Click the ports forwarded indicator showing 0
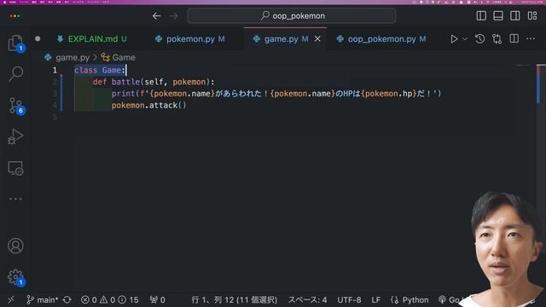The height and width of the screenshot is (307, 546). tap(157, 299)
